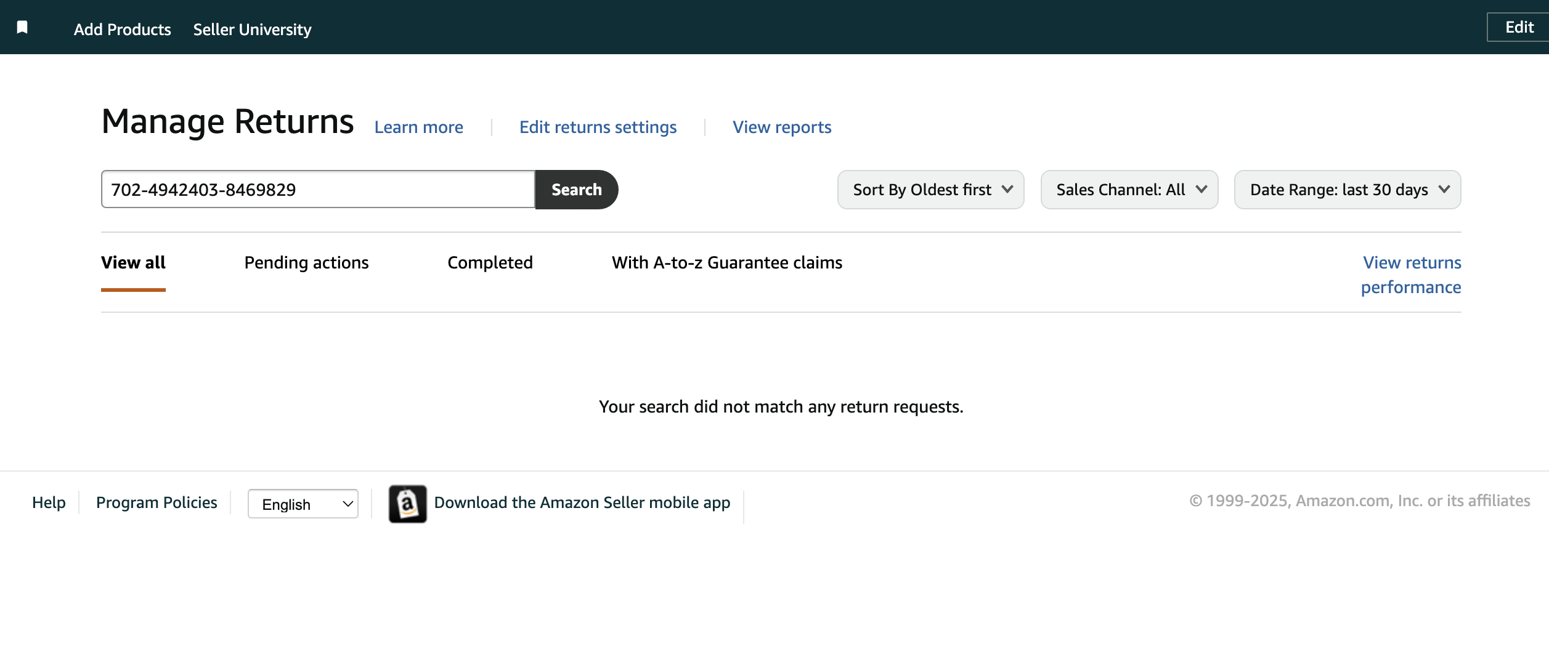Open Add Products in top bar
Viewport: 1549px width, 649px height.
click(x=122, y=29)
